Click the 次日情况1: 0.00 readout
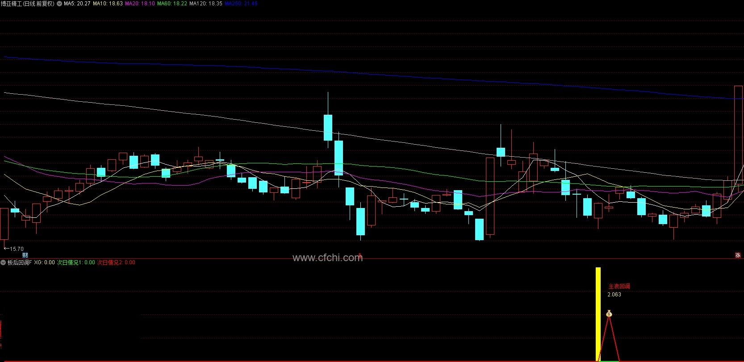Image resolution: width=744 pixels, height=362 pixels. [76, 262]
